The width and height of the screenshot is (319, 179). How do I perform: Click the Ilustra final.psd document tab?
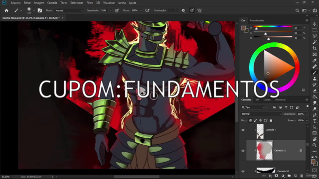31,18
